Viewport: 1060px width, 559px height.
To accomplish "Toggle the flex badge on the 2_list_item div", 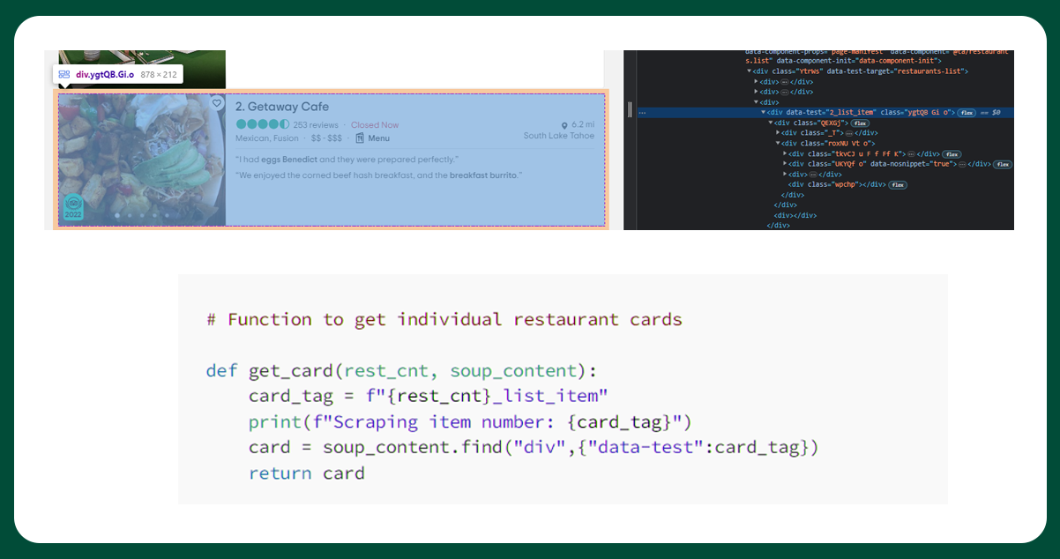I will [x=967, y=113].
